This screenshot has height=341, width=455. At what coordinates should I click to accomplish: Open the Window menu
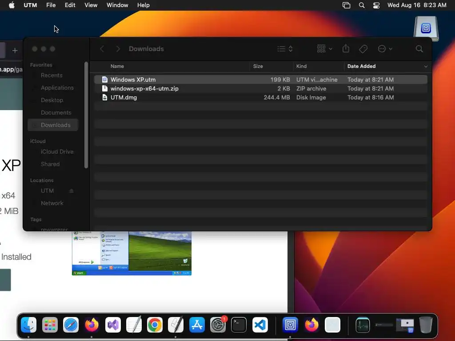click(117, 5)
